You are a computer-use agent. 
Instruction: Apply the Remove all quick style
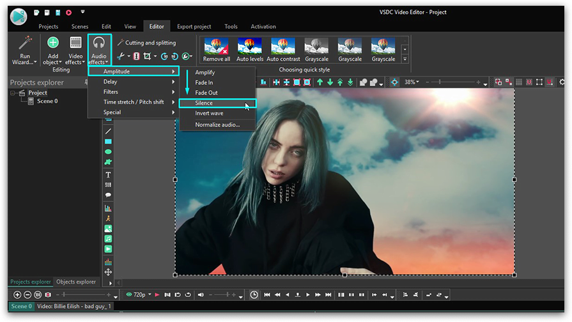[x=216, y=49]
